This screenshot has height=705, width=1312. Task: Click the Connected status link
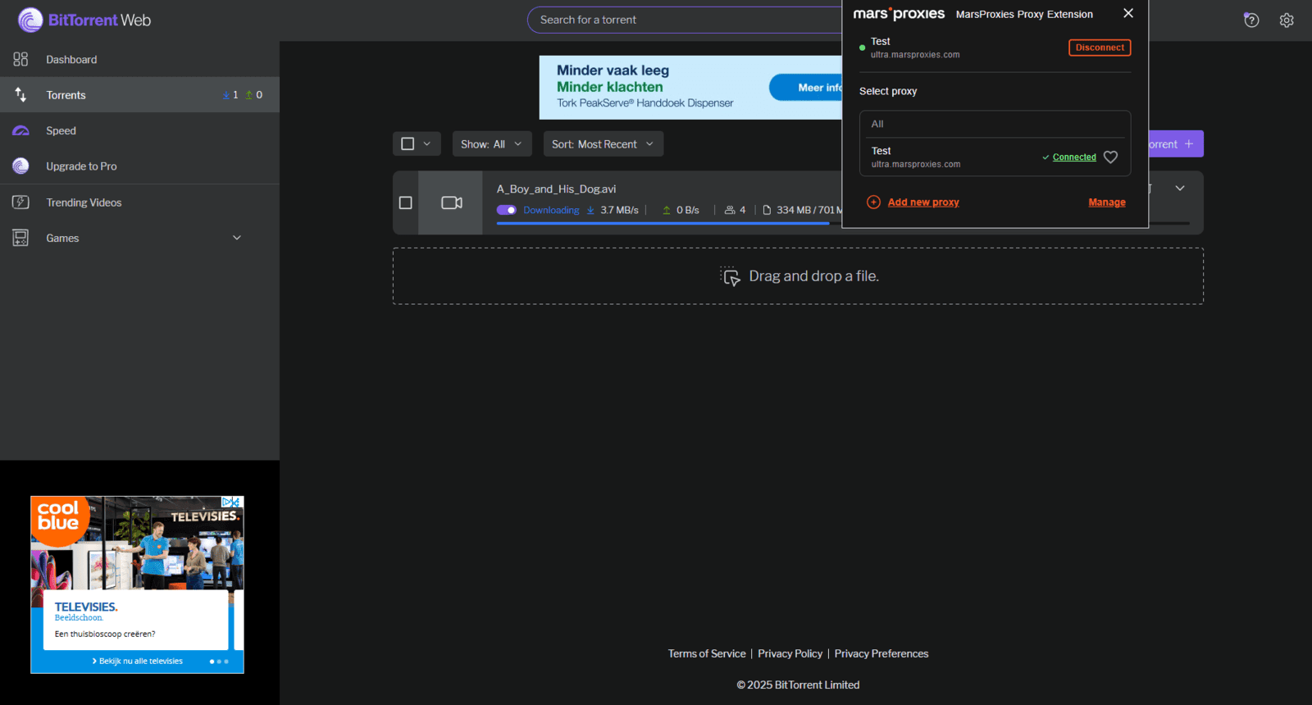pos(1074,157)
